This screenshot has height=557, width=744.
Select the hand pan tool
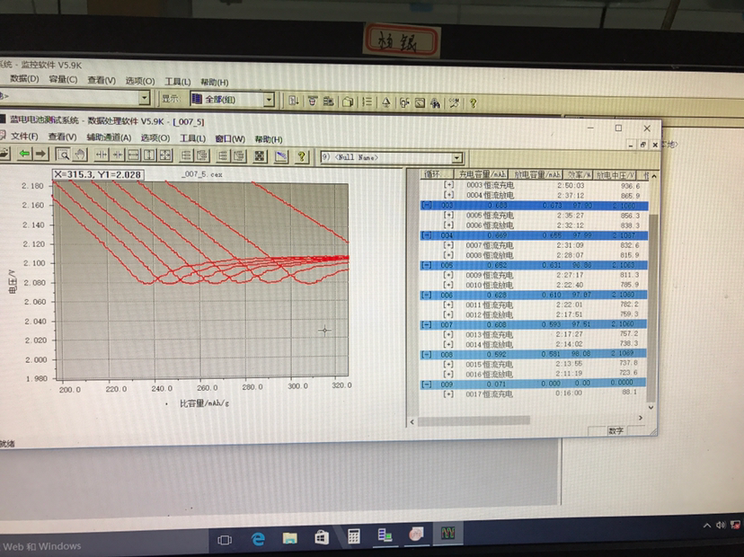click(80, 155)
